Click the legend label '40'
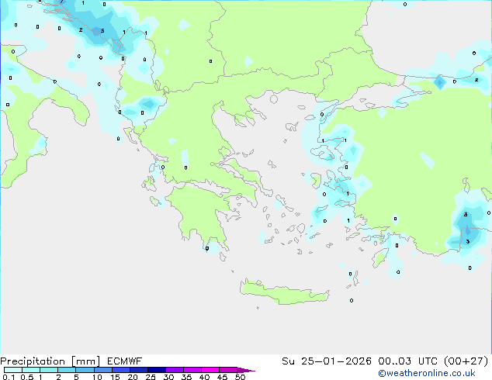The width and height of the screenshot is (492, 380). coord(204,377)
